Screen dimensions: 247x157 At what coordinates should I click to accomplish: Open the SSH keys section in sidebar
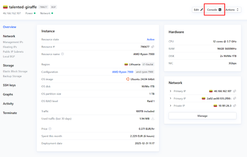[x=9, y=85]
